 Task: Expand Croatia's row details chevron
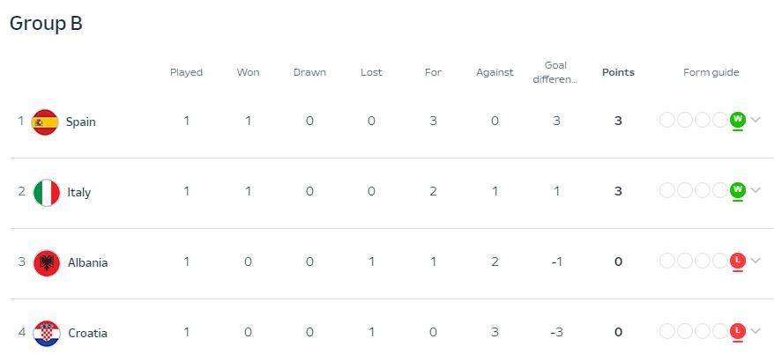(755, 331)
